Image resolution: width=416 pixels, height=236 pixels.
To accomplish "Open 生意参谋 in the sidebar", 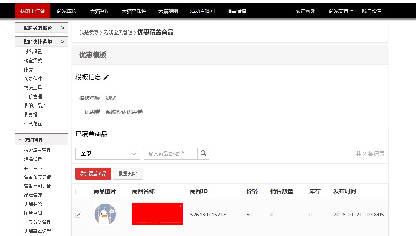I will point(33,123).
